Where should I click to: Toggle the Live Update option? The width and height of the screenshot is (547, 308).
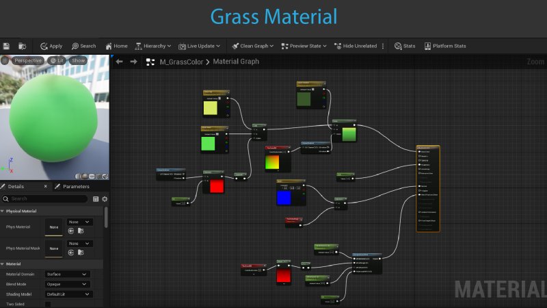point(199,46)
